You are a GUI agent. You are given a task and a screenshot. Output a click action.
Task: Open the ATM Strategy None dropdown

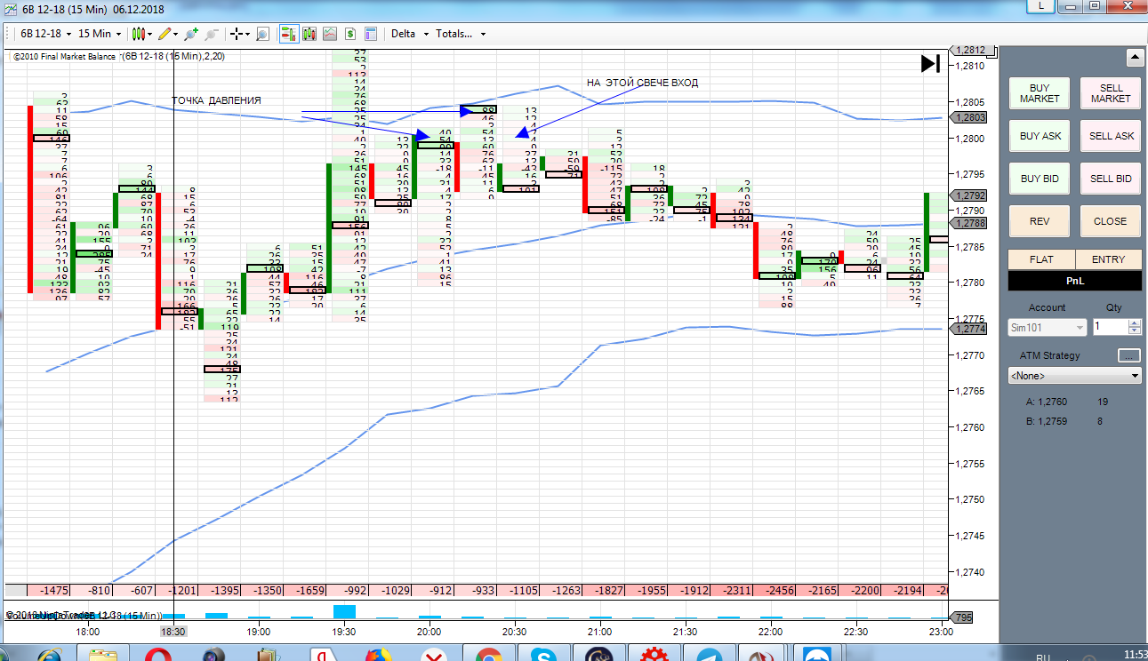(1075, 376)
